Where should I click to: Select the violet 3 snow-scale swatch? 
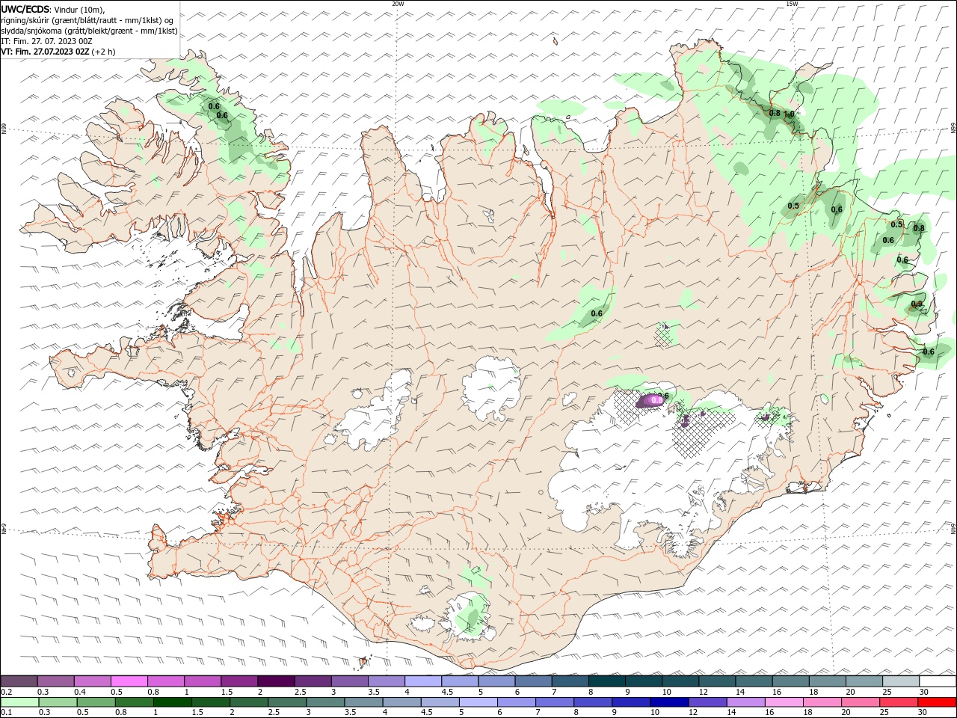point(350,681)
